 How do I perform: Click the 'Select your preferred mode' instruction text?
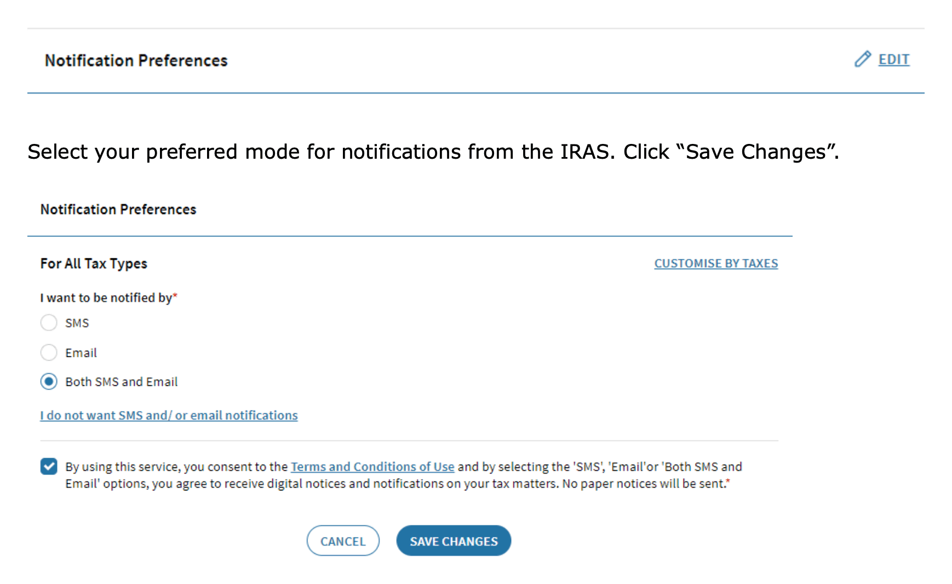pos(433,152)
